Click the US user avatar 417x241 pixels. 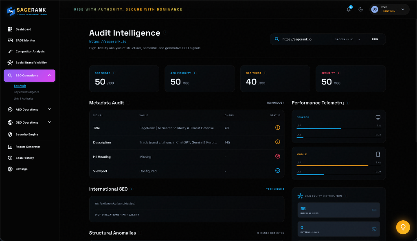pyautogui.click(x=375, y=9)
